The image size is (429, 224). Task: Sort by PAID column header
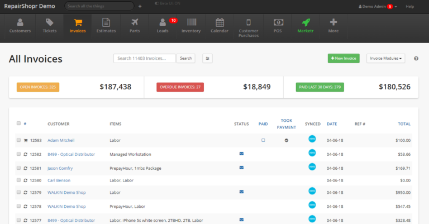point(263,124)
